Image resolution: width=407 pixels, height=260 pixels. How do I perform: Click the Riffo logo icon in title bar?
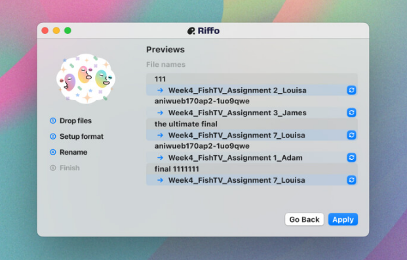tap(191, 31)
